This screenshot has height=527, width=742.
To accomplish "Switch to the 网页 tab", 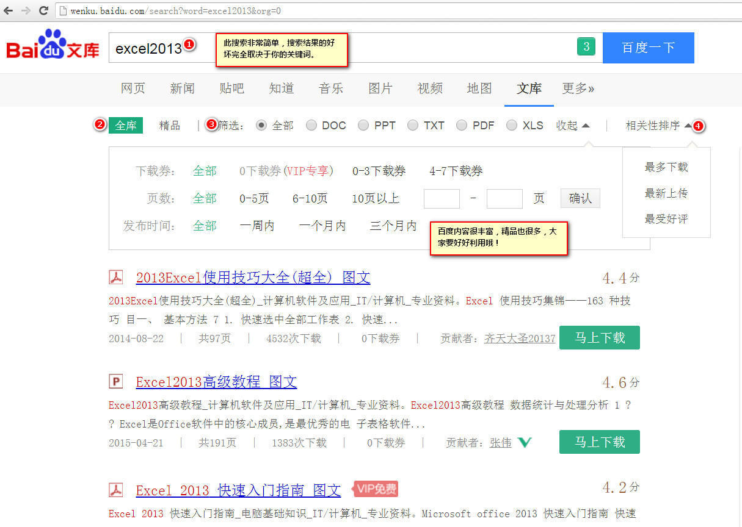I will [133, 88].
